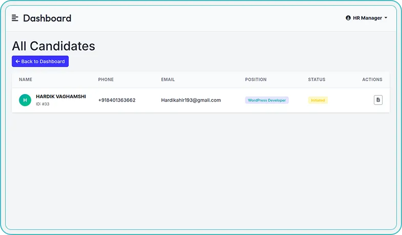Click the email Hardikahir193@gmail.com

coord(191,100)
